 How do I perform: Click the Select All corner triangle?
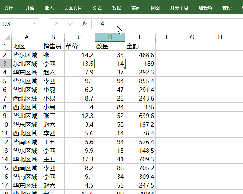(7, 37)
